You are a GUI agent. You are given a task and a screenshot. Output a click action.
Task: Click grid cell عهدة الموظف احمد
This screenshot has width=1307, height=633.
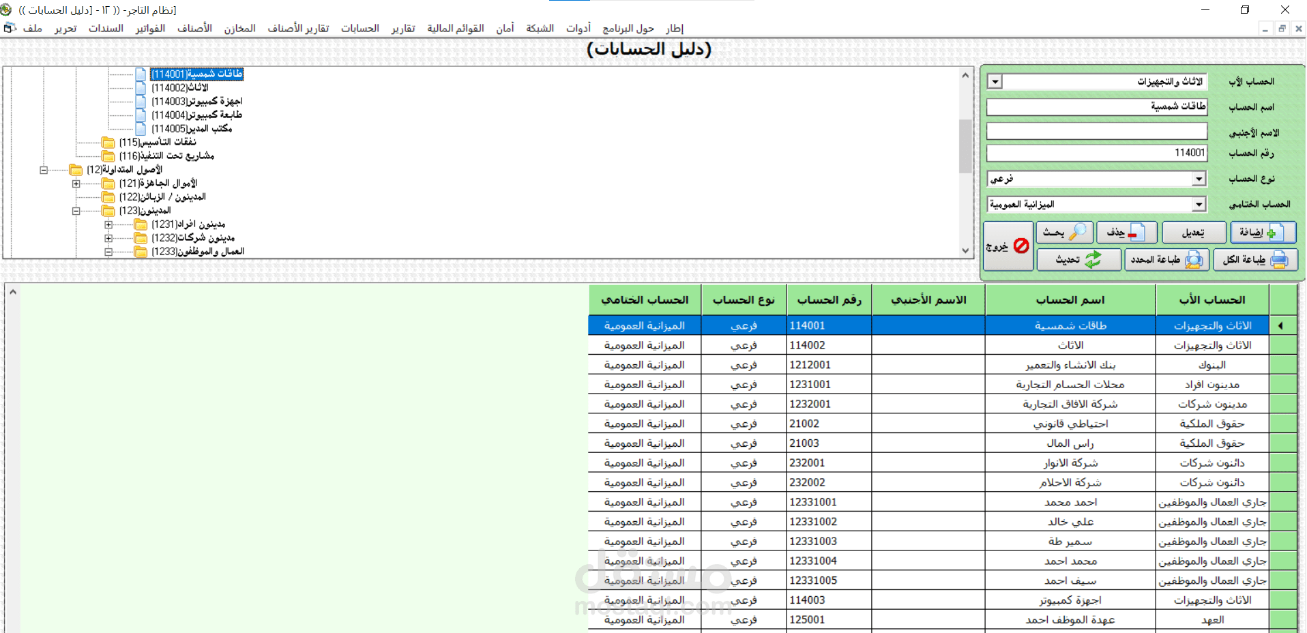pyautogui.click(x=1070, y=620)
